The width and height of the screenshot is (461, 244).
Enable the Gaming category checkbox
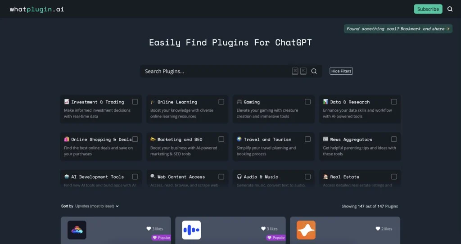click(307, 102)
